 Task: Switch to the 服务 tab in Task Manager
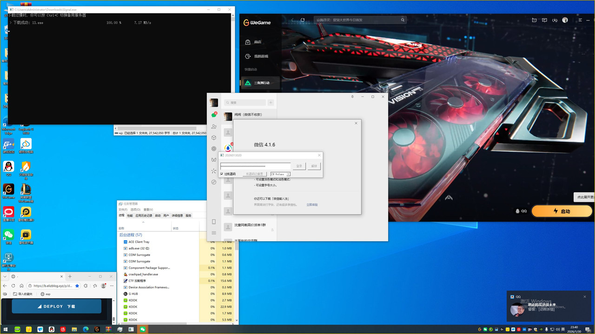pyautogui.click(x=188, y=216)
